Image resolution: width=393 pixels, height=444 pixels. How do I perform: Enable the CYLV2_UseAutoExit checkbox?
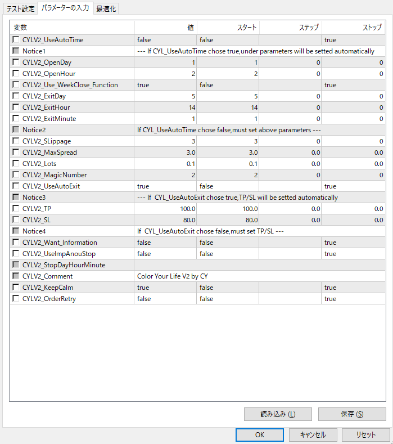[x=16, y=186]
